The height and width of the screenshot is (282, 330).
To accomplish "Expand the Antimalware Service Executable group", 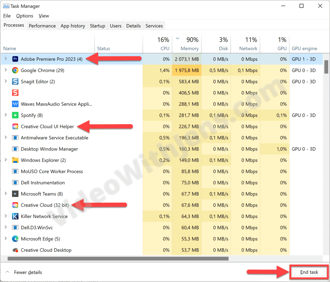I will tap(6, 137).
